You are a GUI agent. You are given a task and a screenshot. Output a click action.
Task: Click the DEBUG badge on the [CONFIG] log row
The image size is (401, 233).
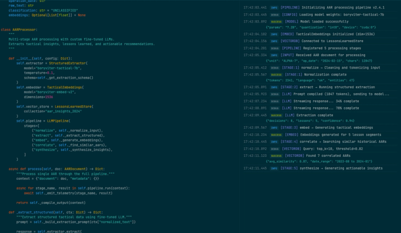tap(275, 15)
